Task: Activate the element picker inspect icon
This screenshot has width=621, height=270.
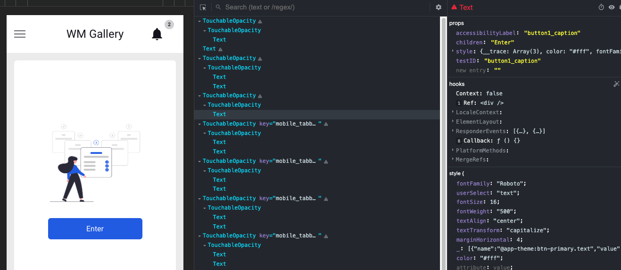Action: (x=203, y=7)
